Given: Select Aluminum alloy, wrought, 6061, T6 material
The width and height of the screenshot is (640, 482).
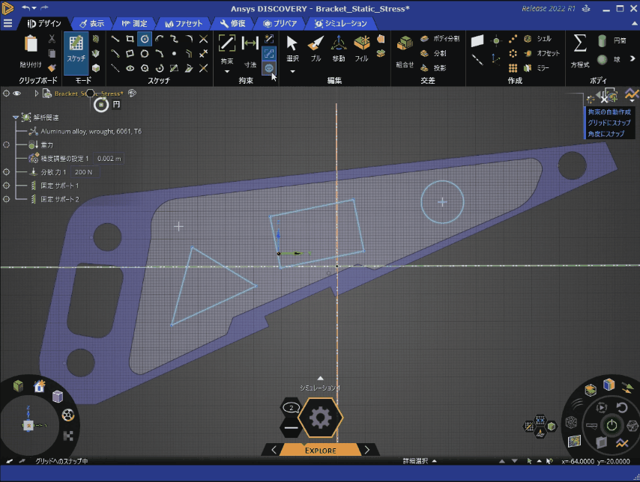Looking at the screenshot, I should [91, 131].
